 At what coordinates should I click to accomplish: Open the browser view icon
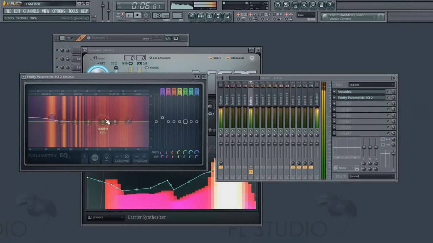[218, 16]
